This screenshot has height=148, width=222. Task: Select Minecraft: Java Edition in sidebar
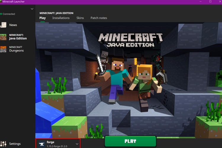(x=18, y=37)
